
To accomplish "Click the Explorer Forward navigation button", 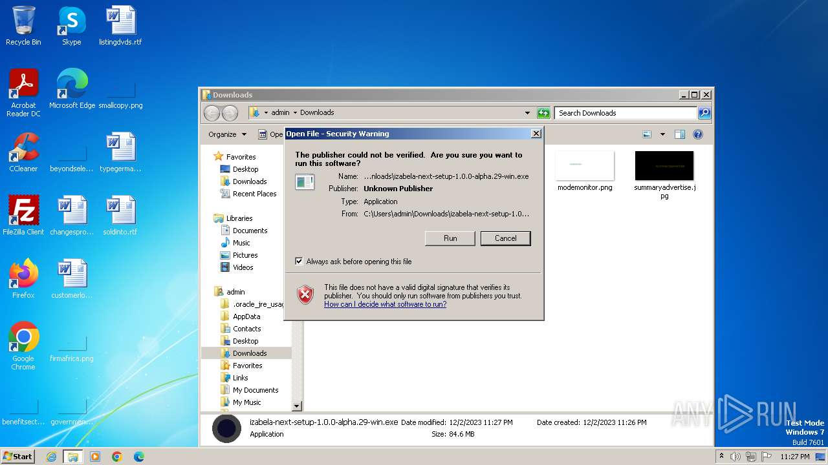I will 230,113.
